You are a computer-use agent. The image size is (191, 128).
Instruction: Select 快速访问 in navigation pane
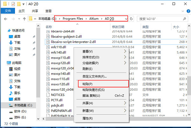tap(18, 30)
